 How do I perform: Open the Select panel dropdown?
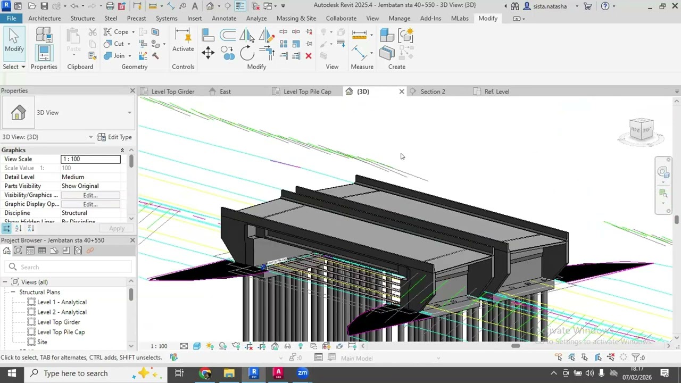pos(14,66)
